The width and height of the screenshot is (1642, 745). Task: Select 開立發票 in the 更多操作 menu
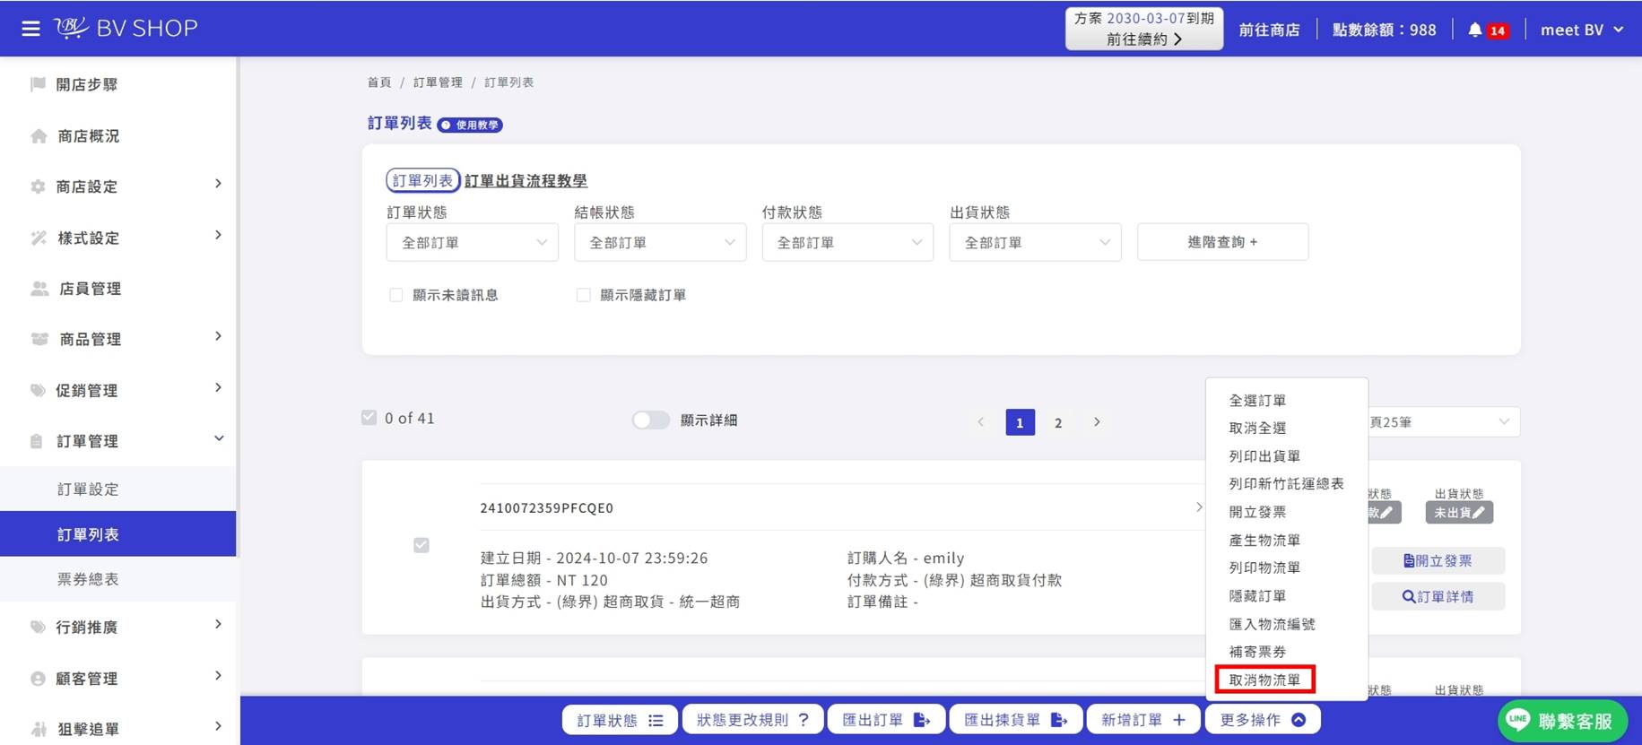click(1257, 512)
